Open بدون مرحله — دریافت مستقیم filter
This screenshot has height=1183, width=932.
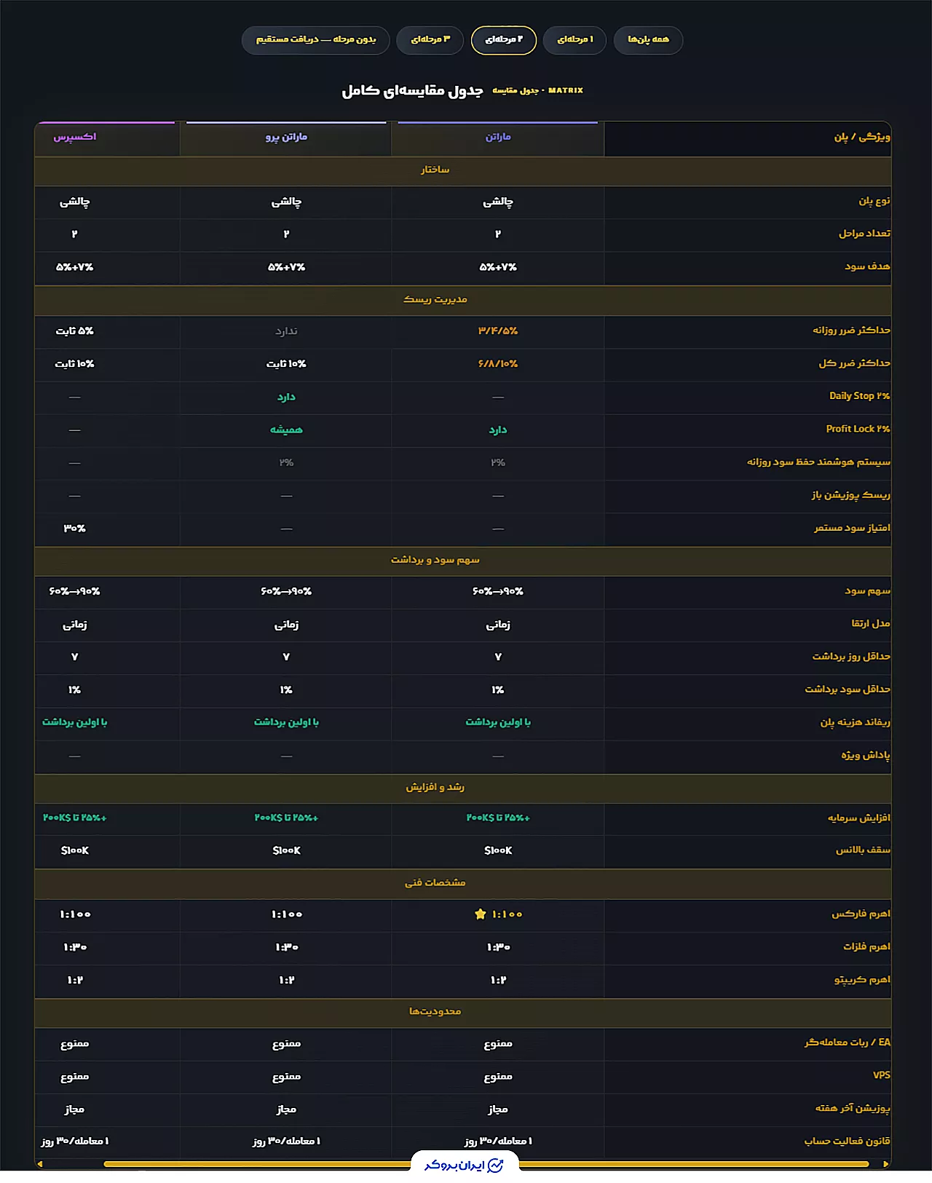click(316, 39)
